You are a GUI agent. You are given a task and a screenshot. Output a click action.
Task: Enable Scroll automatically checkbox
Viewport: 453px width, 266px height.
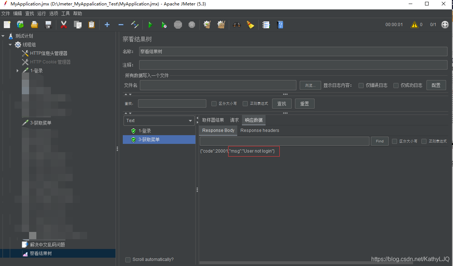point(128,259)
